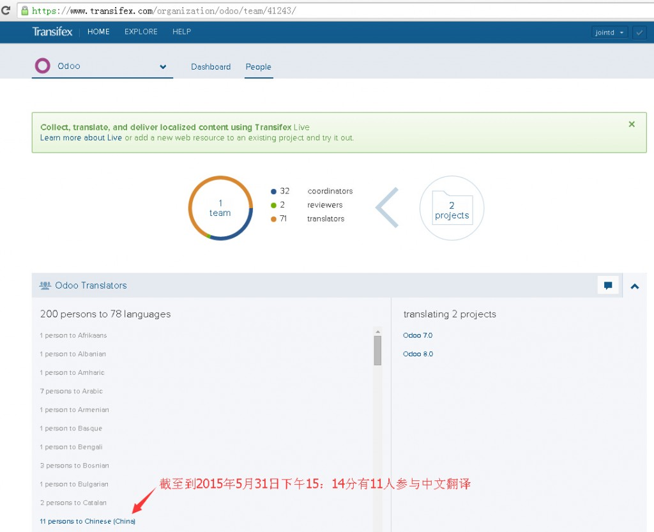
Task: Click the team donut chart
Action: pyautogui.click(x=220, y=208)
